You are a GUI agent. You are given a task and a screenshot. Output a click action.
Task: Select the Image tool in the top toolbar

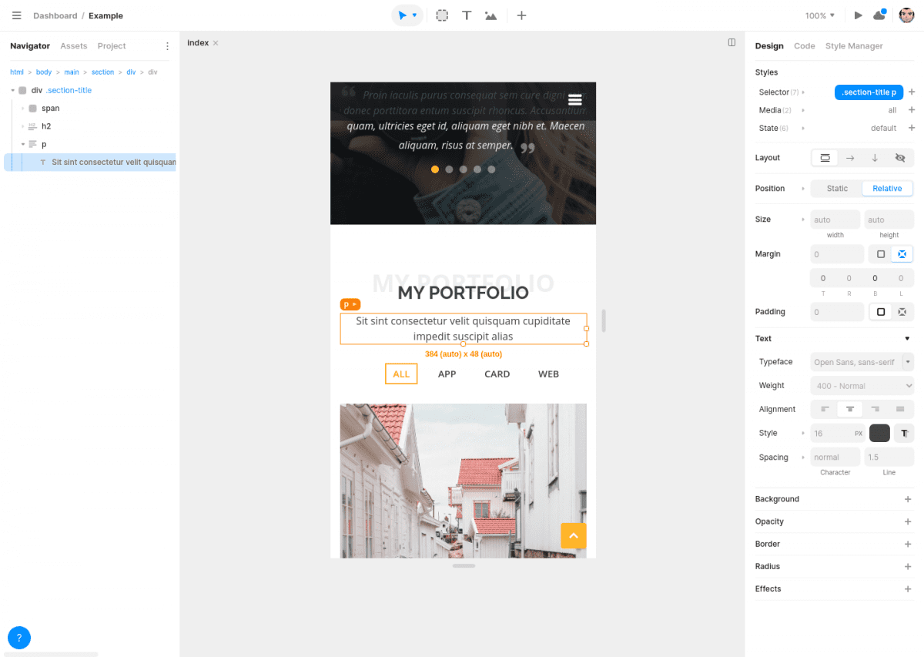(x=491, y=15)
